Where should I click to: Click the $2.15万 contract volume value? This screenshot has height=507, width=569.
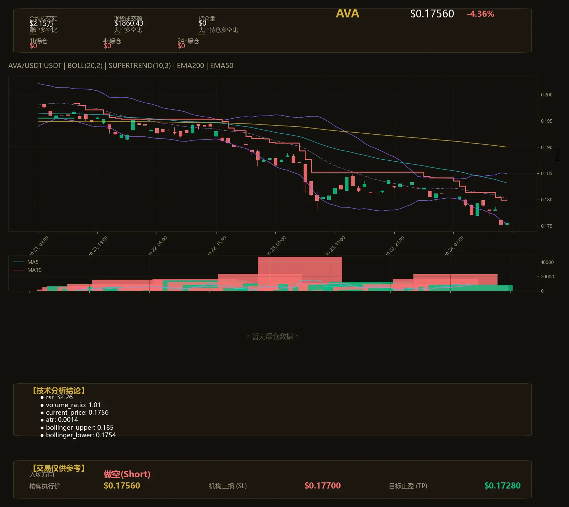point(41,24)
